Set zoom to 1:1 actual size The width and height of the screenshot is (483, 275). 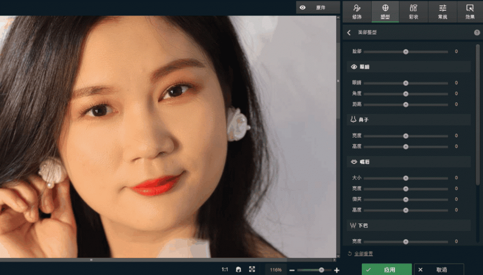click(x=225, y=269)
